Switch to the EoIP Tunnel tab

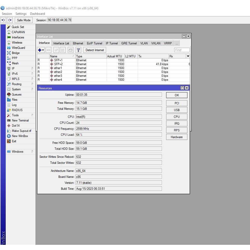94,43
